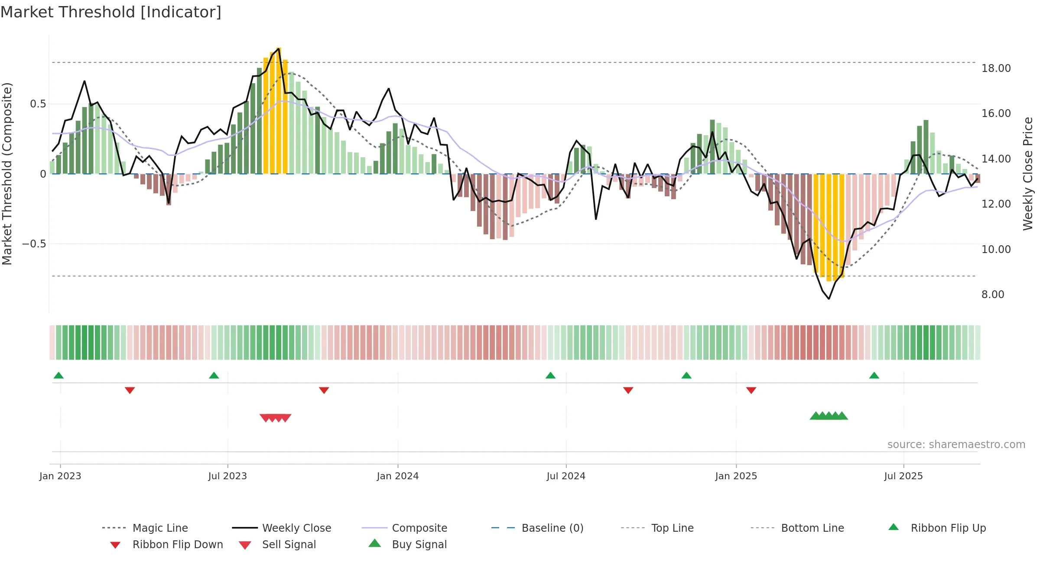The image size is (1040, 585).
Task: Click the 12.00 price axis label
Action: (996, 204)
